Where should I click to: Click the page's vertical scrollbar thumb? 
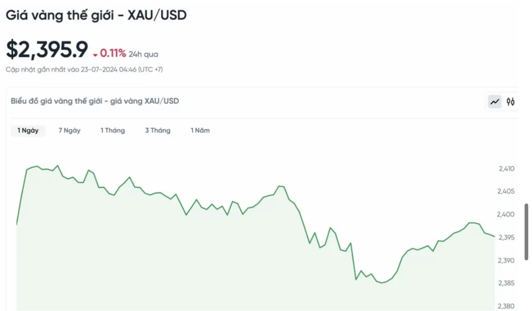(x=526, y=231)
